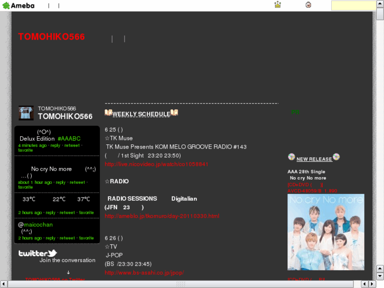The image size is (384, 288).
Task: Click the horizontal scrollbar thumb
Action: (x=181, y=284)
